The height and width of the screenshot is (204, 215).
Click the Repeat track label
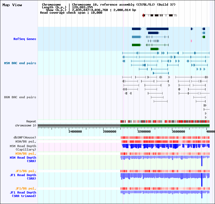point(31,121)
